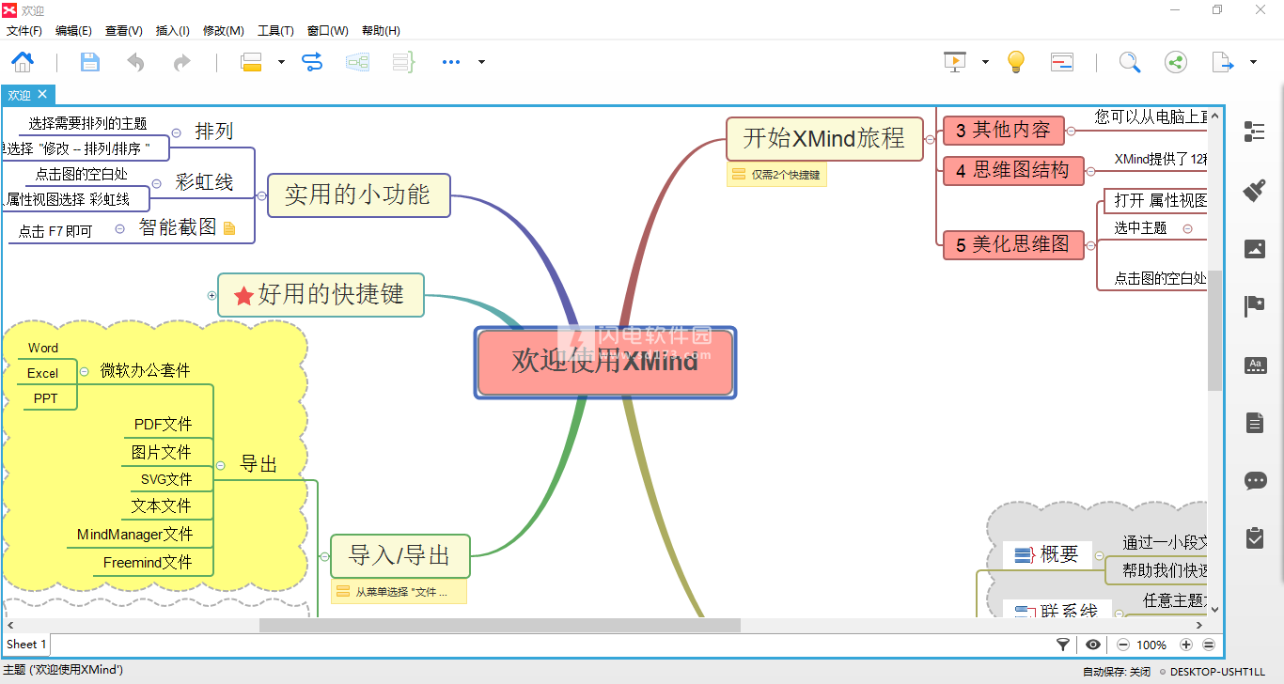Insert a new topic from the toolbar
Viewport: 1284px width, 684px height.
pos(251,62)
